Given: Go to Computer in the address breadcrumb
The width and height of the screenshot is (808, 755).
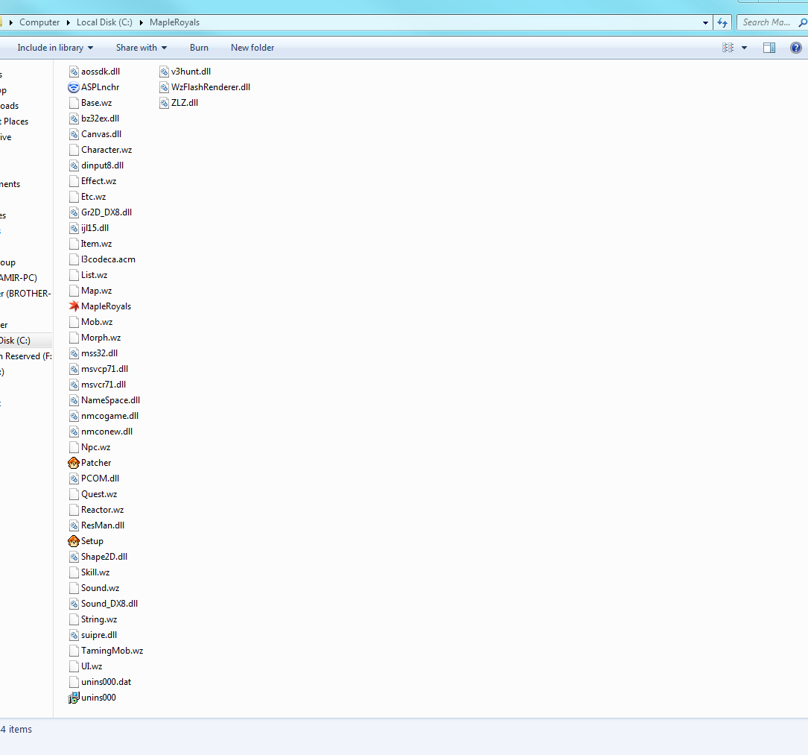Looking at the screenshot, I should (x=39, y=22).
